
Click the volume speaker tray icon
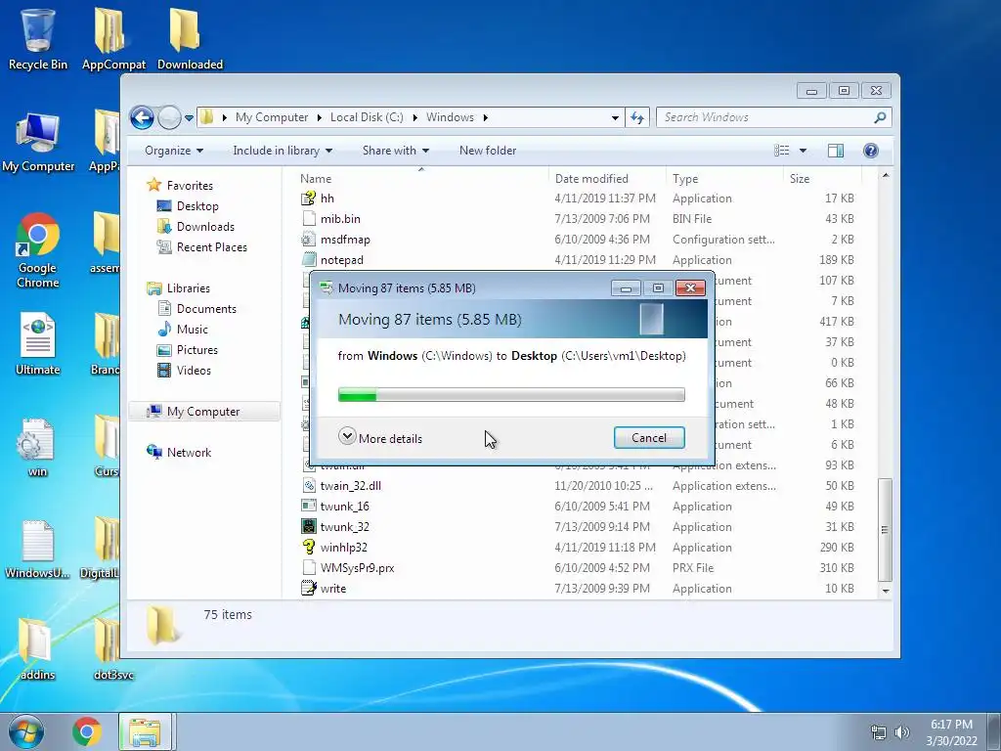[x=902, y=731]
